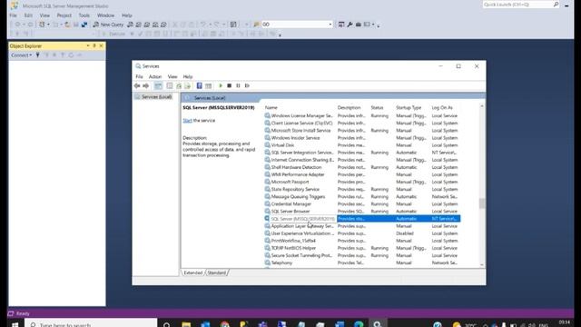This screenshot has height=327, width=581.
Task: Select Microsoft Passport service row
Action: tap(362, 182)
